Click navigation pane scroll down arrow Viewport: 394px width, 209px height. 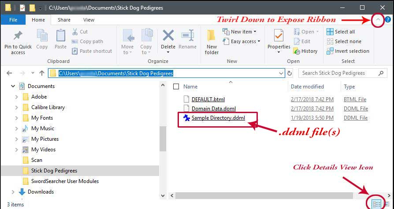(x=163, y=195)
